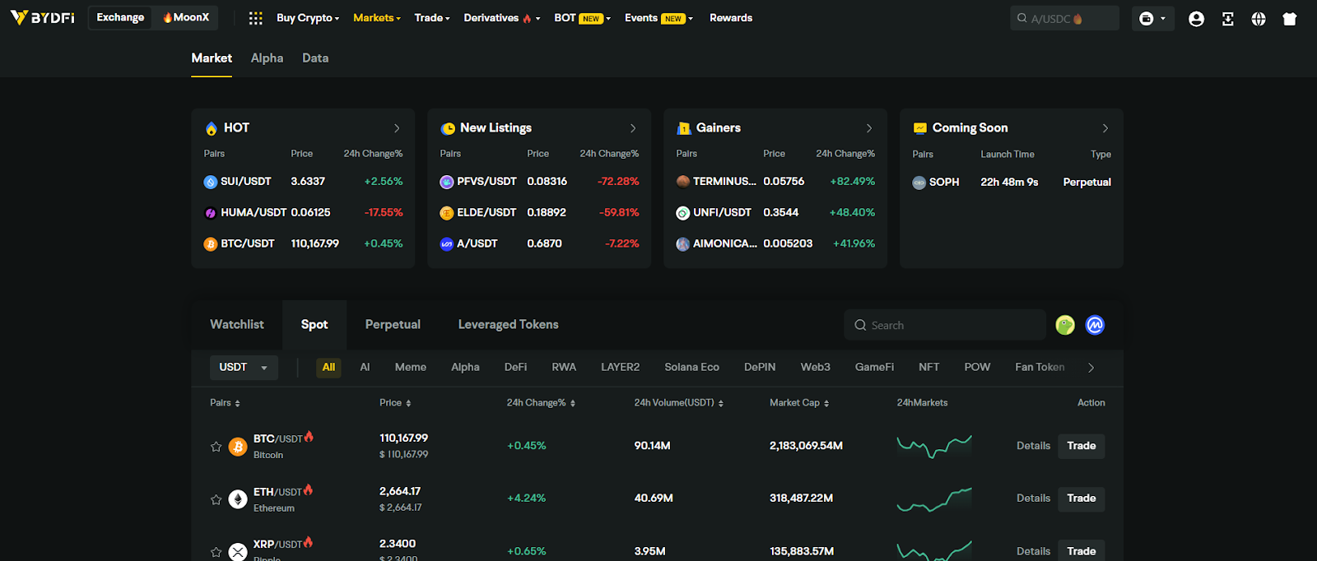Click Trade button for ETH/USDT
Viewport: 1317px width, 561px height.
pyautogui.click(x=1081, y=498)
